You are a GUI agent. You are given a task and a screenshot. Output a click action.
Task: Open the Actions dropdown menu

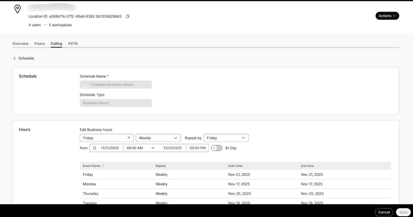tap(387, 16)
